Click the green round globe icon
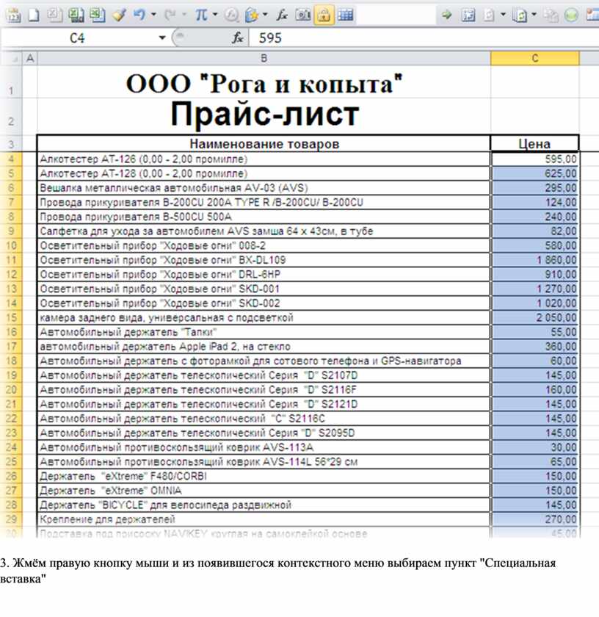Viewport: 599px width, 617px height. (570, 15)
